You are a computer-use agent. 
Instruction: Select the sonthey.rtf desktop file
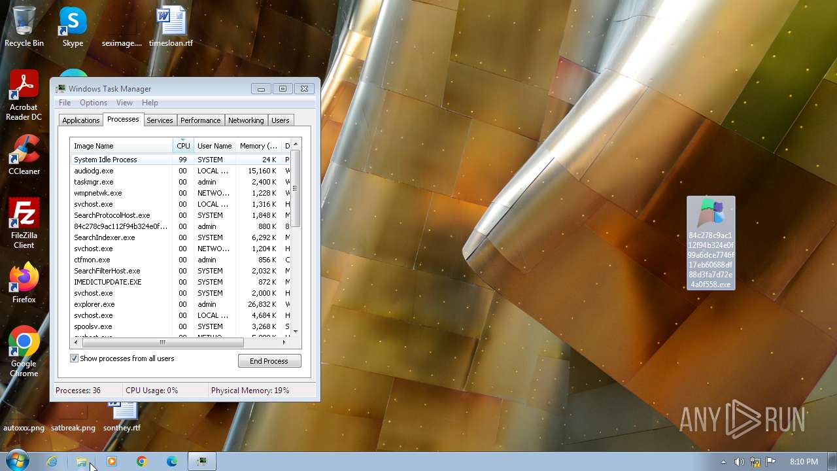point(122,417)
